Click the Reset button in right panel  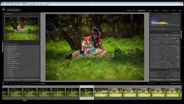point(173,80)
